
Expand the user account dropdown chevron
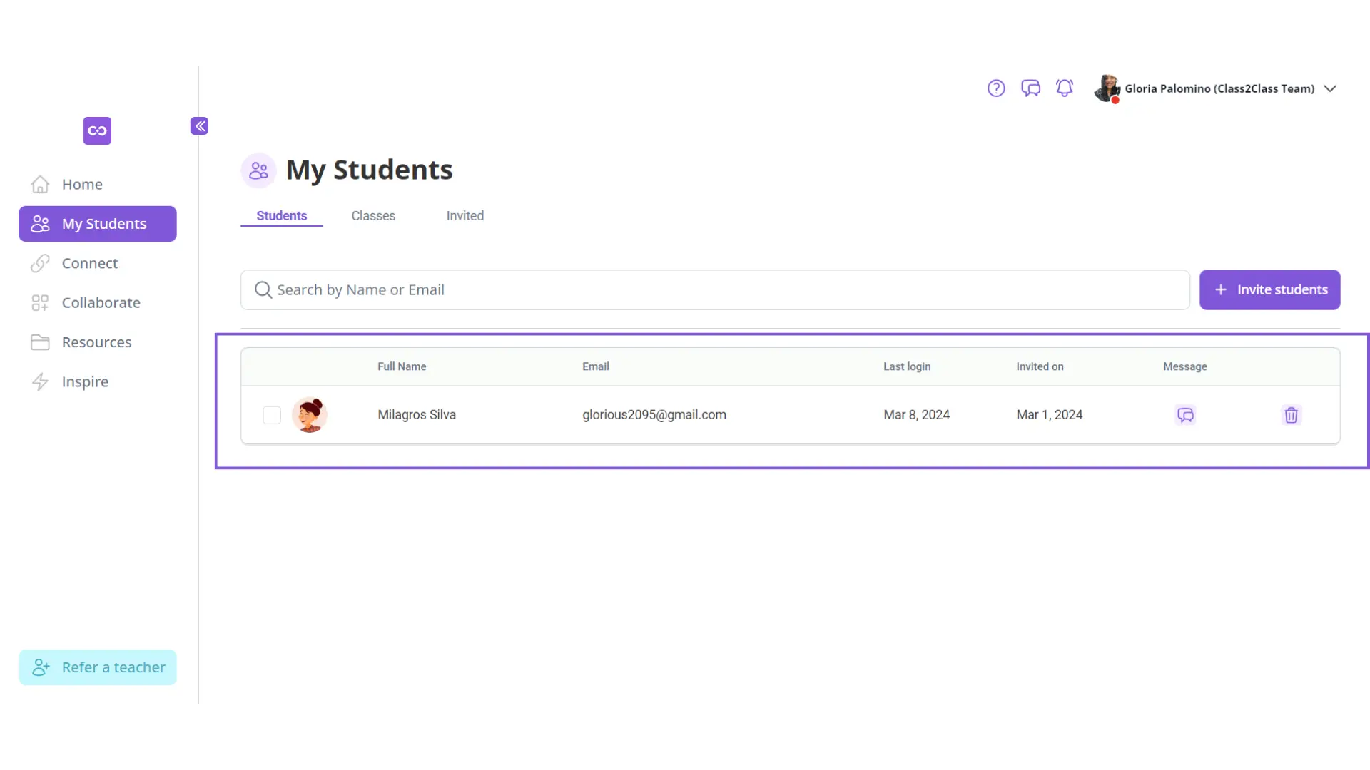1330,89
